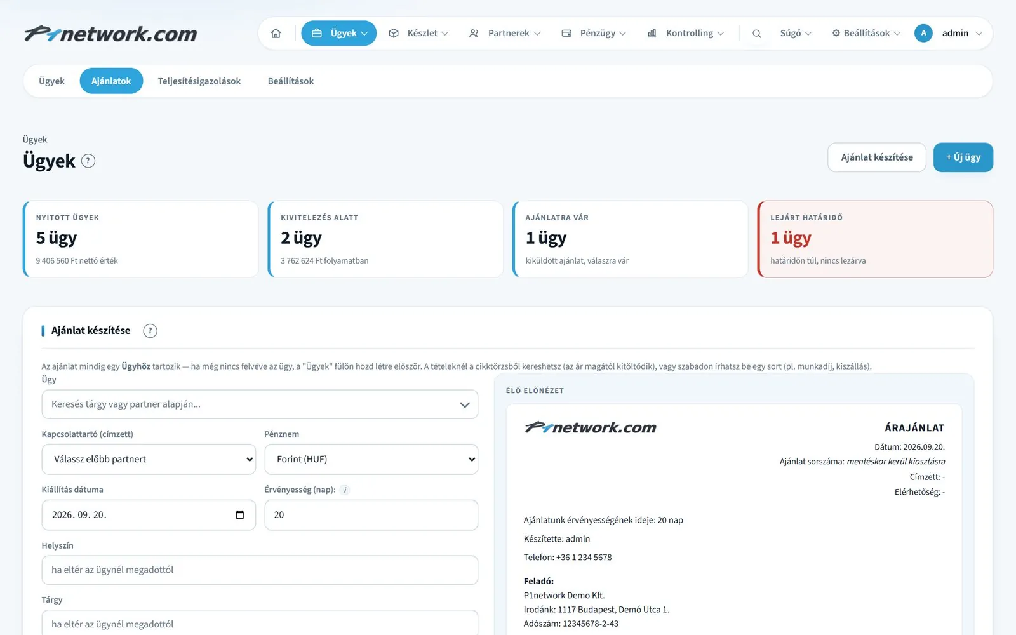Click the Helyszín input field
Viewport: 1016px width, 635px height.
[x=260, y=570]
